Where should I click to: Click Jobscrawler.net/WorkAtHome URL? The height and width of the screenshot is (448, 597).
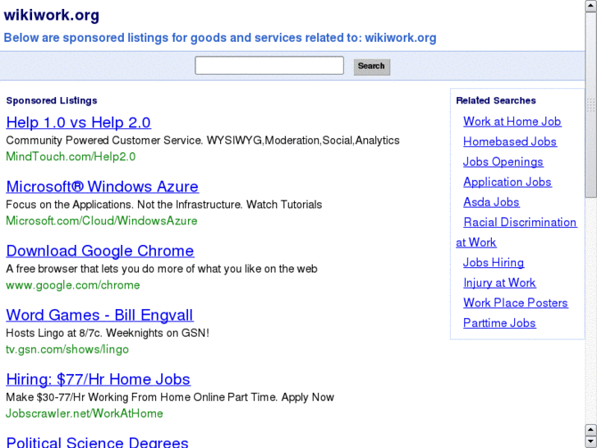(x=85, y=413)
